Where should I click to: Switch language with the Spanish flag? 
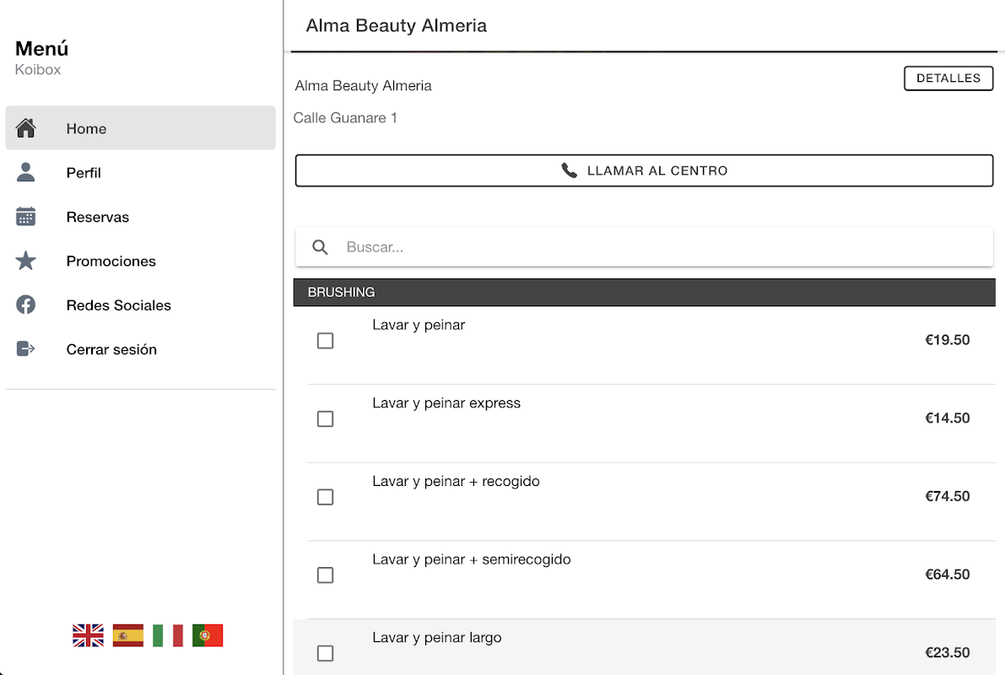(128, 635)
